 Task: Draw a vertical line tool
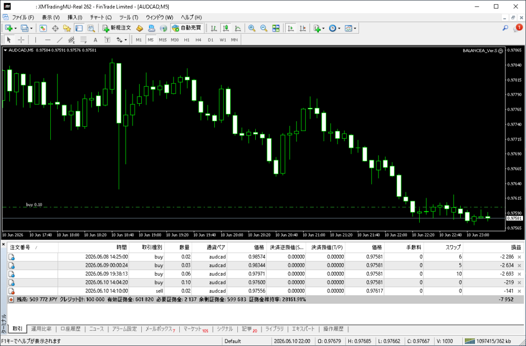click(35, 40)
